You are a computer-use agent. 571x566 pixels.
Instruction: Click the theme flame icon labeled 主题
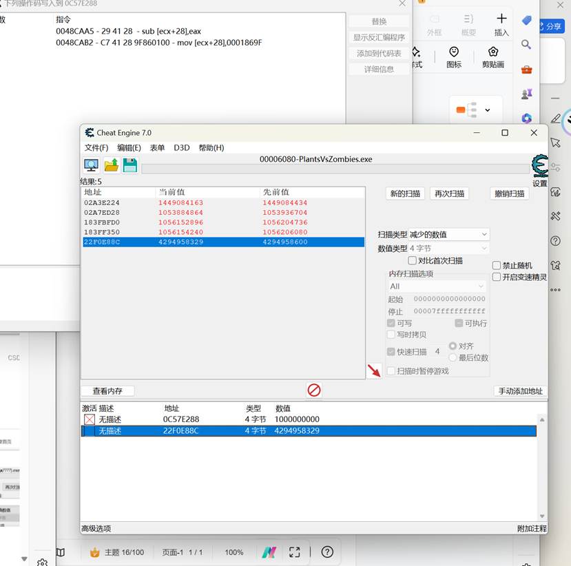[x=94, y=552]
